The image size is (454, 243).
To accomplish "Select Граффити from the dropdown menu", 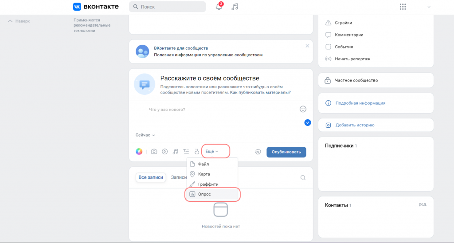I will point(212,184).
